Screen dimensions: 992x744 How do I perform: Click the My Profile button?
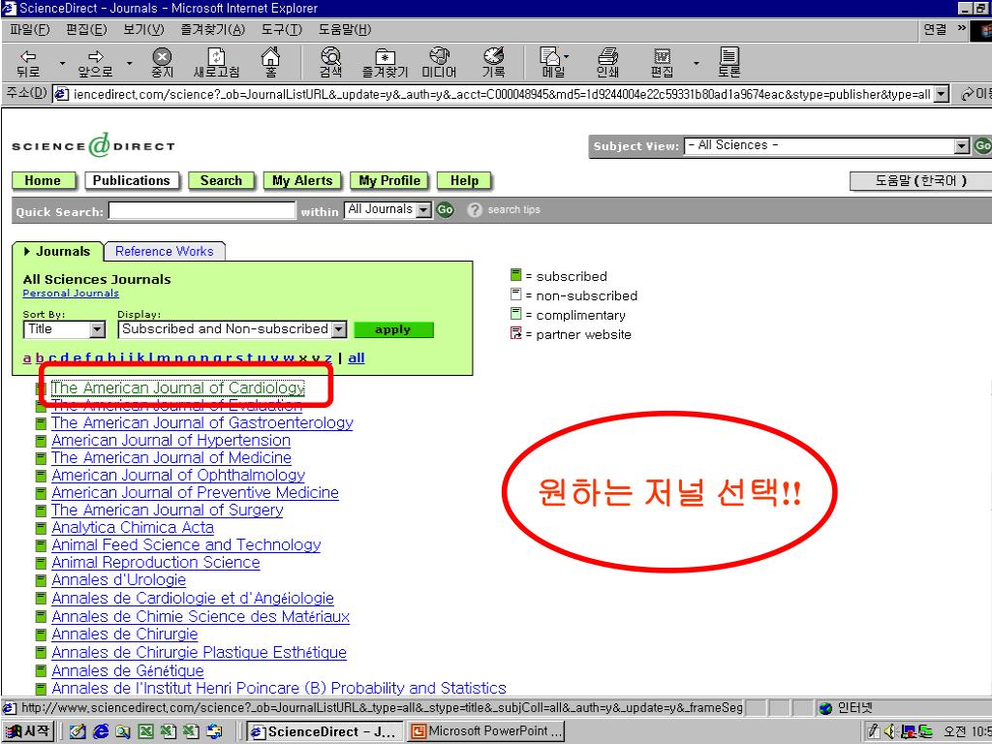(x=389, y=181)
